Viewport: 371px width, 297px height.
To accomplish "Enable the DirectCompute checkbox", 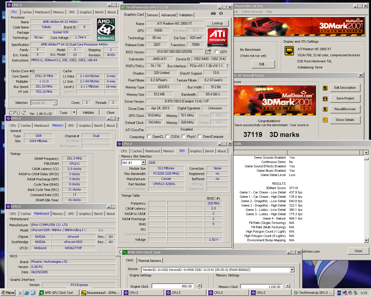I will pyautogui.click(x=199, y=136).
